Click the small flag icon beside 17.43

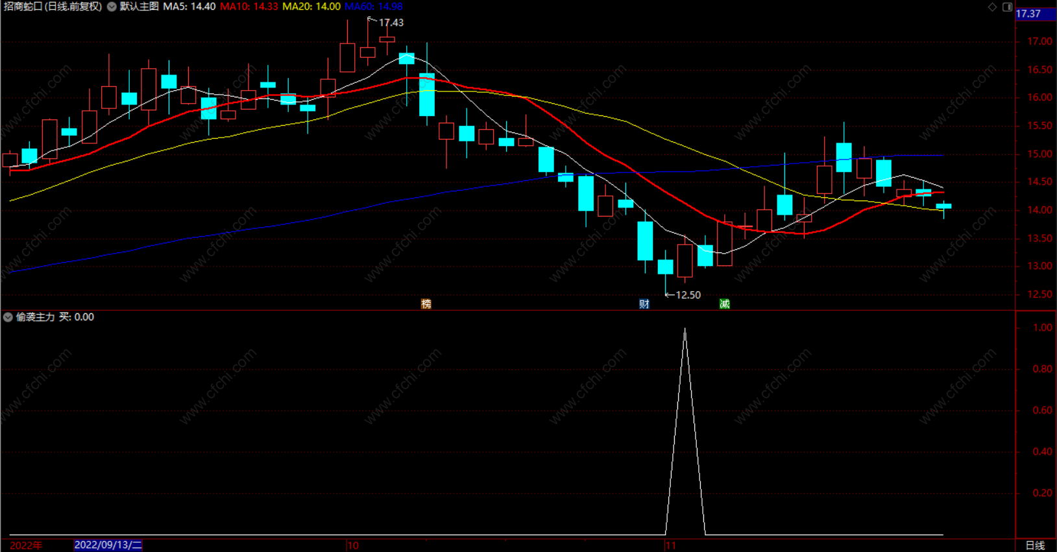[372, 20]
